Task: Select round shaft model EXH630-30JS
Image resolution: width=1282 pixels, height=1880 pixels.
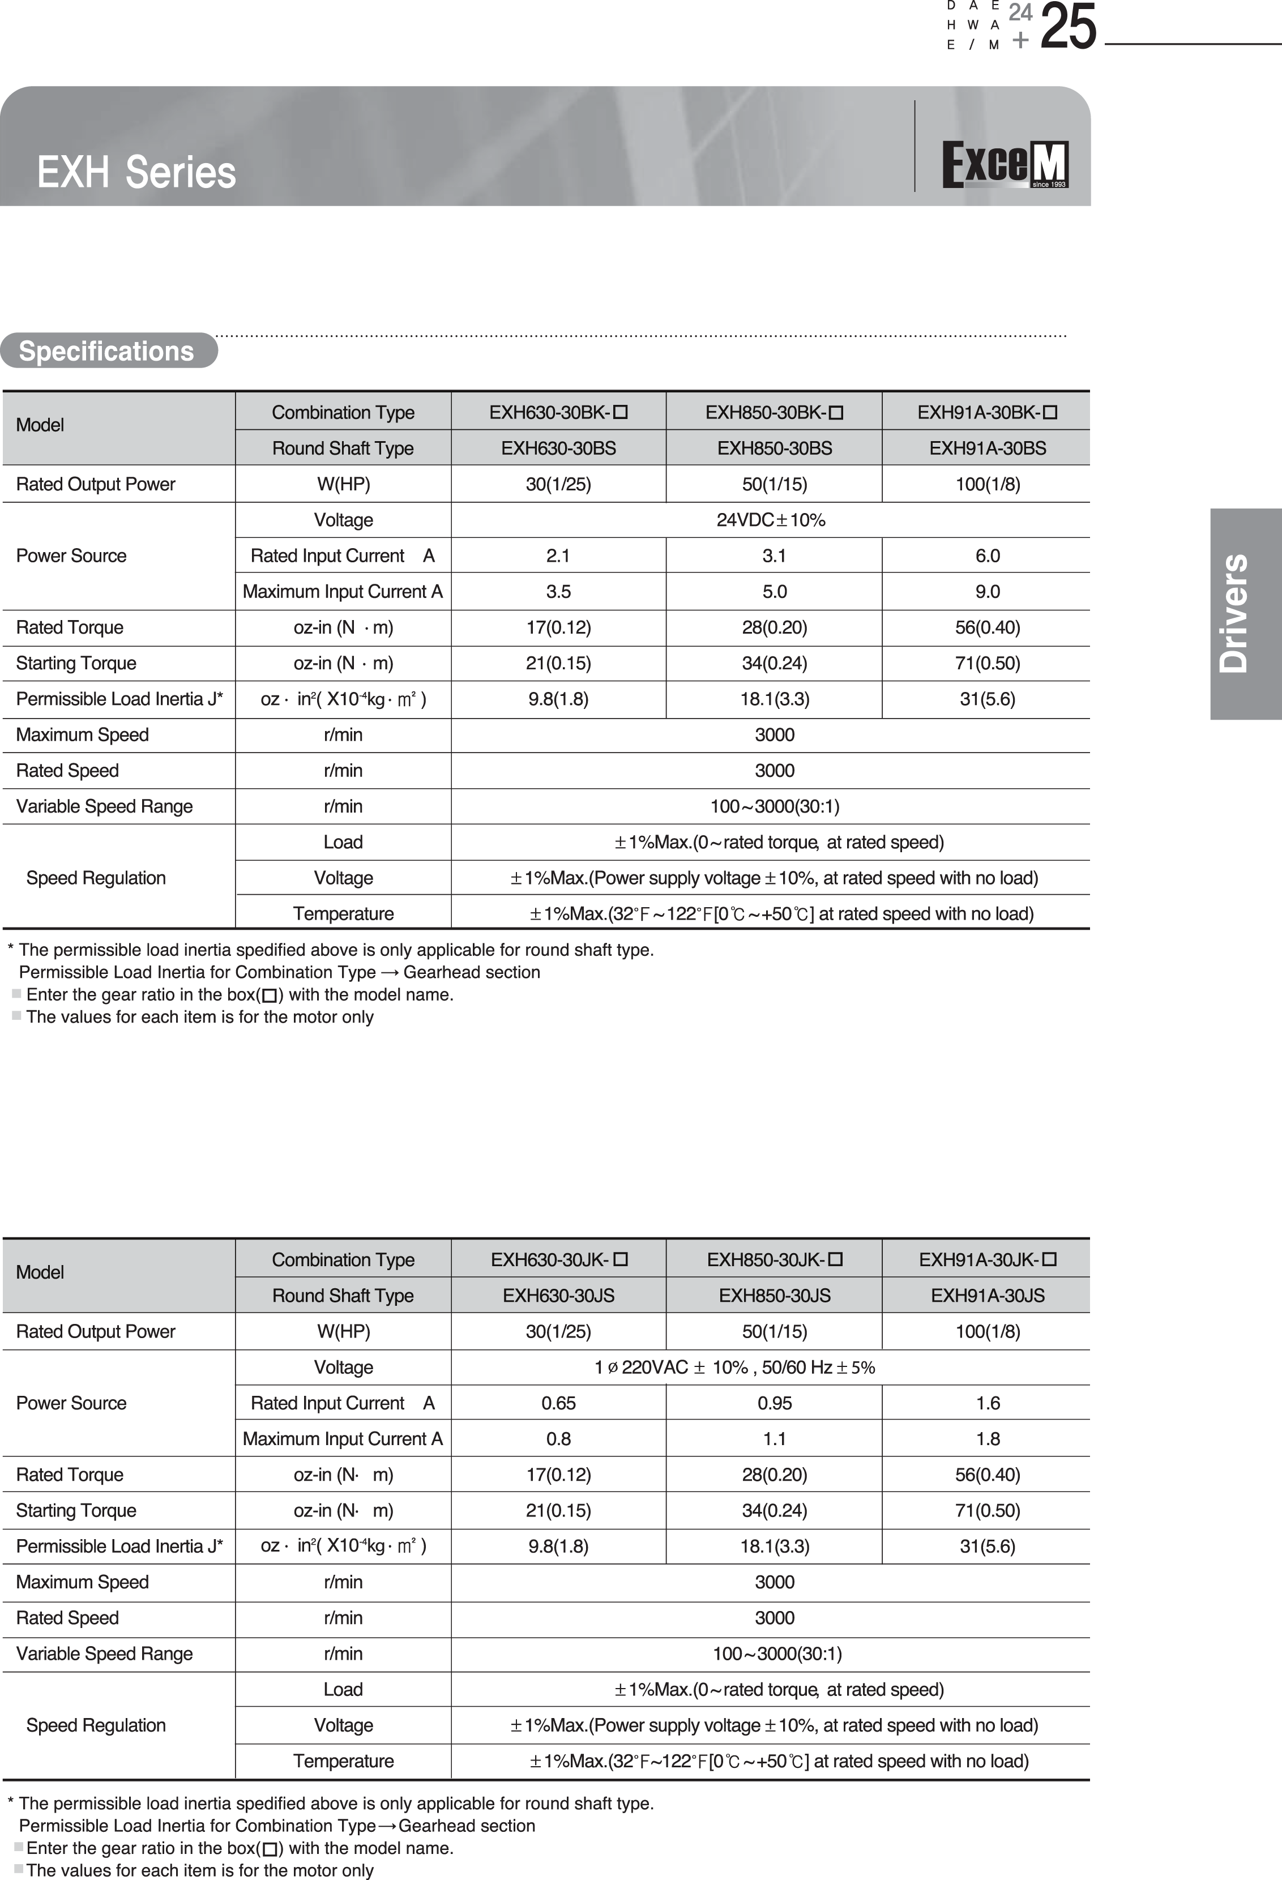Action: click(x=558, y=1295)
